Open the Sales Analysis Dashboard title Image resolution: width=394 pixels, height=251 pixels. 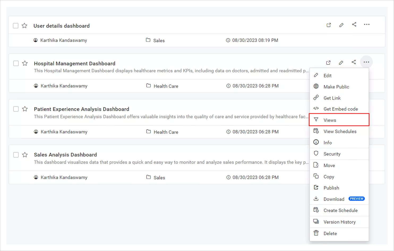[x=65, y=155]
